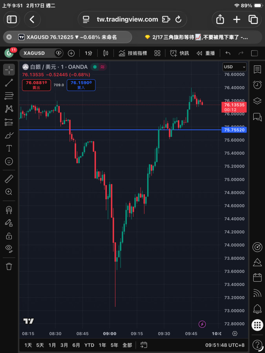Screen dimensions: 265x353
Task: Open the chats panel icon
Action: tap(257, 117)
